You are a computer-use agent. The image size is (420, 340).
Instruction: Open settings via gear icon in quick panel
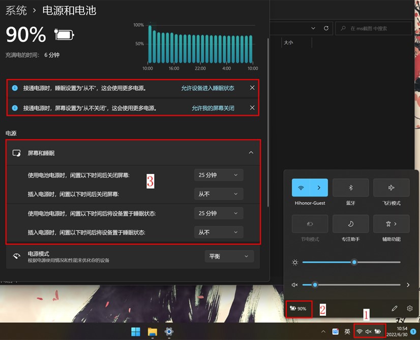coord(410,308)
